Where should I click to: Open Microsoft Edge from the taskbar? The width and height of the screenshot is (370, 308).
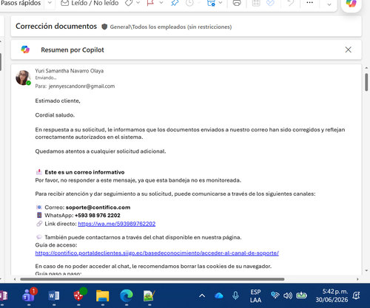click(x=127, y=295)
